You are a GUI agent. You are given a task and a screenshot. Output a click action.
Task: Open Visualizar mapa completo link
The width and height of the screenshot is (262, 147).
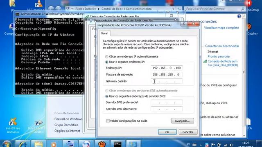pyautogui.click(x=221, y=28)
